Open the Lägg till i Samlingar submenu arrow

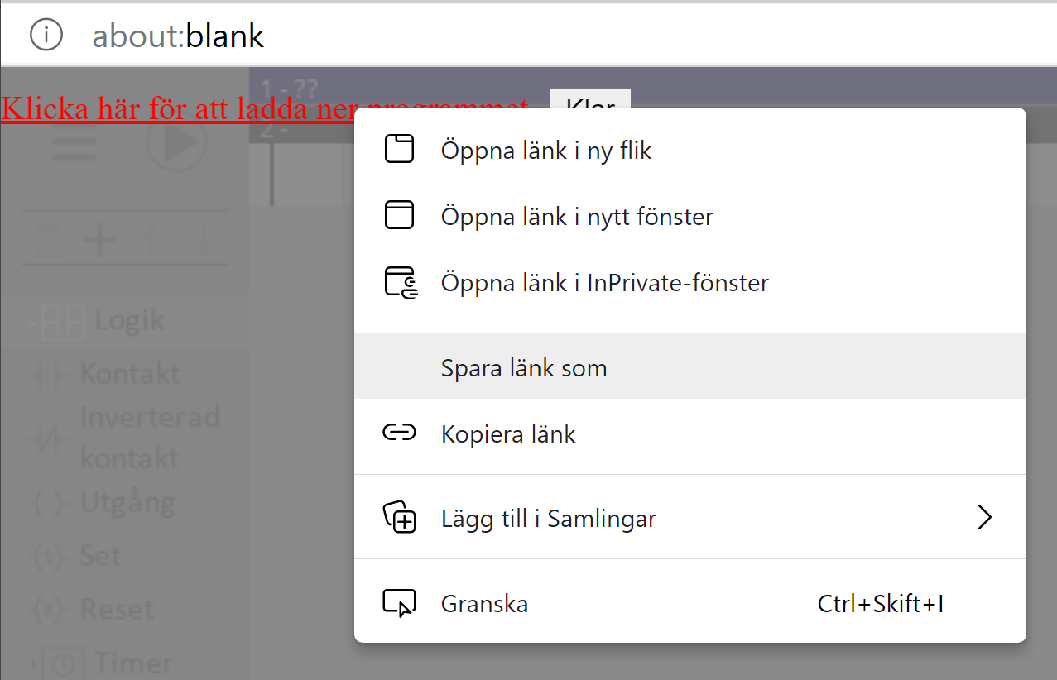point(983,518)
